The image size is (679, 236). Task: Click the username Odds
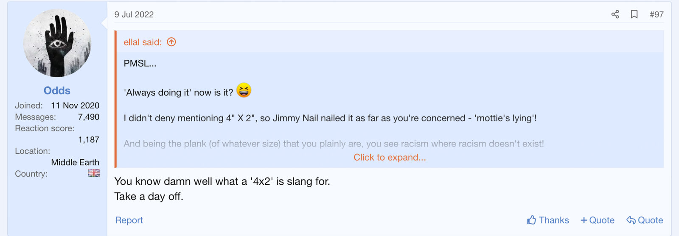click(x=57, y=91)
